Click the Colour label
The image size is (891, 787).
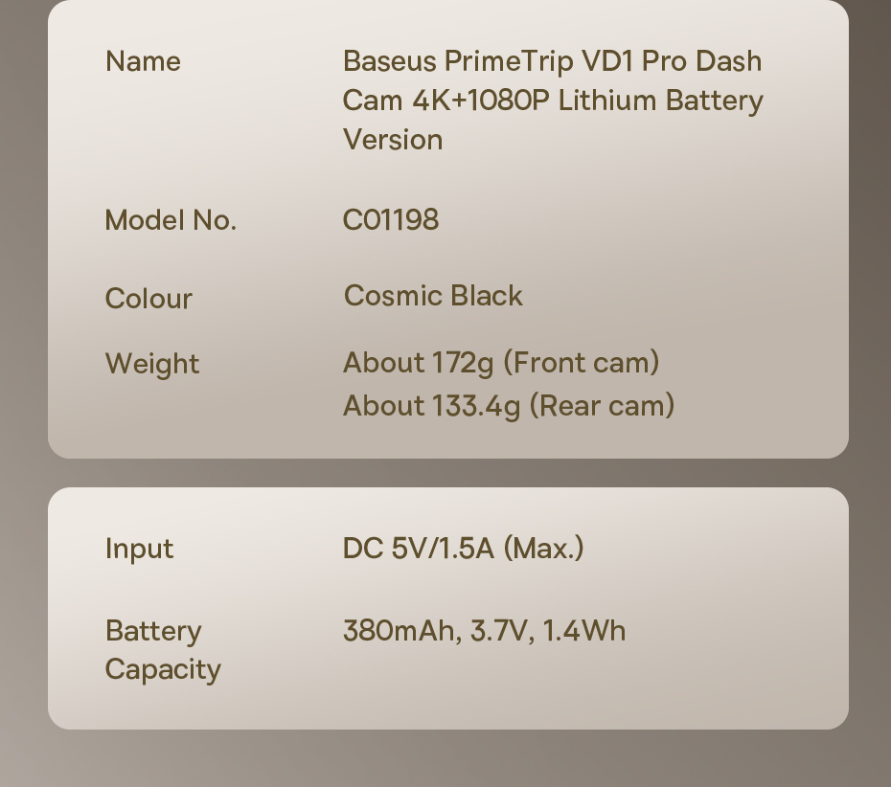(148, 299)
